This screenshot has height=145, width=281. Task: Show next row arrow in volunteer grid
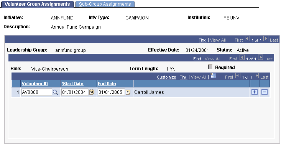(x=256, y=76)
